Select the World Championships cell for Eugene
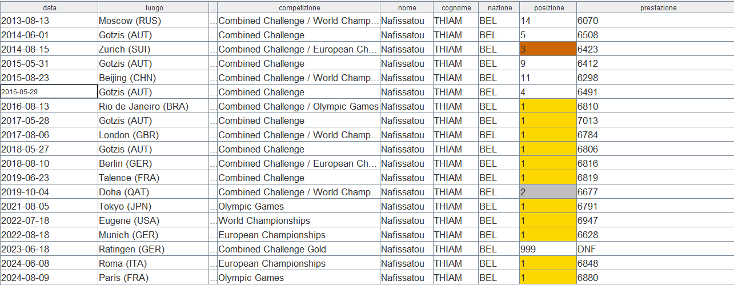 click(299, 220)
